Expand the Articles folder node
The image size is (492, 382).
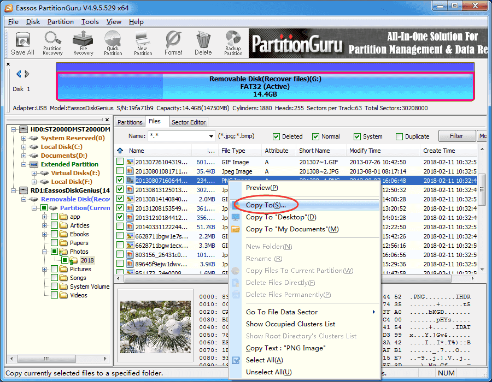pyautogui.click(x=45, y=225)
